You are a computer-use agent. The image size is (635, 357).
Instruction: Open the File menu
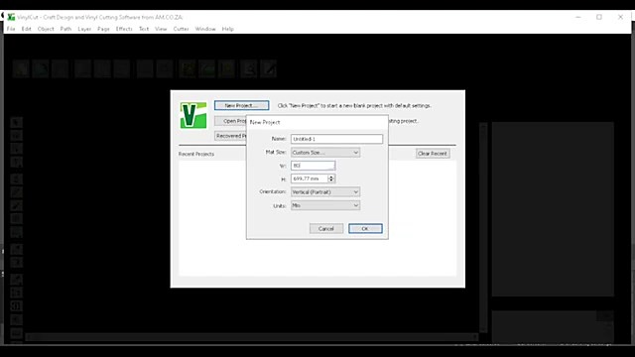pos(11,29)
